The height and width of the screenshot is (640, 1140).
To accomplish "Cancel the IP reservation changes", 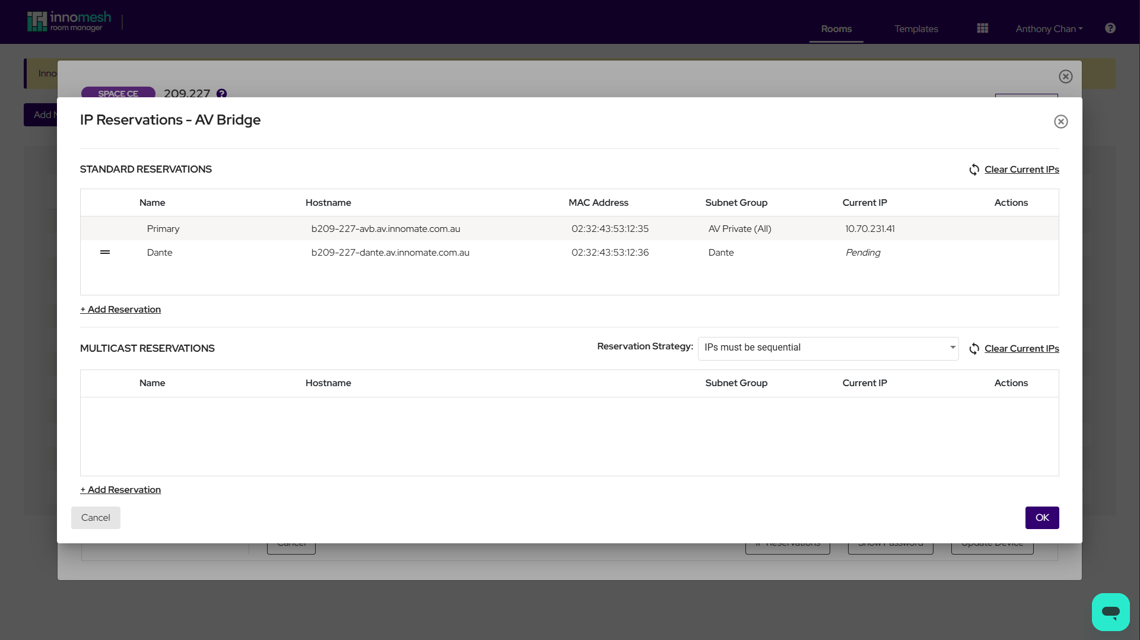I will tap(96, 517).
